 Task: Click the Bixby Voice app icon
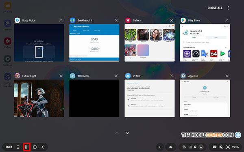(17, 20)
